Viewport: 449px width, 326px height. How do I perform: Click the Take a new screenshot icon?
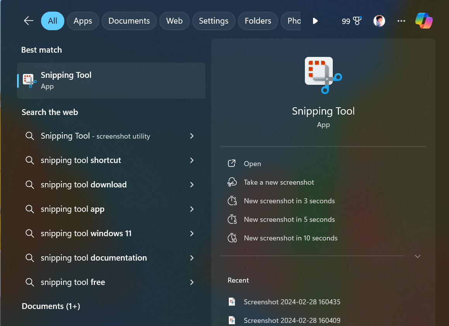coord(232,182)
